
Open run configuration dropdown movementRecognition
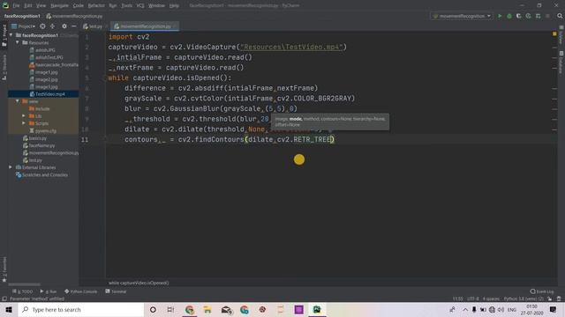point(462,16)
